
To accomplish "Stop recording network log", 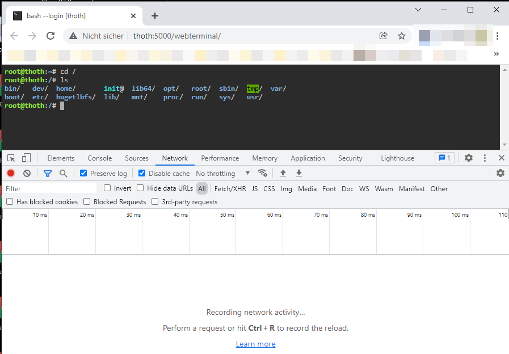I will coord(11,173).
